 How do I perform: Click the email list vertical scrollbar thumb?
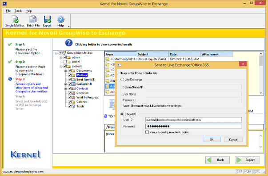[261, 61]
